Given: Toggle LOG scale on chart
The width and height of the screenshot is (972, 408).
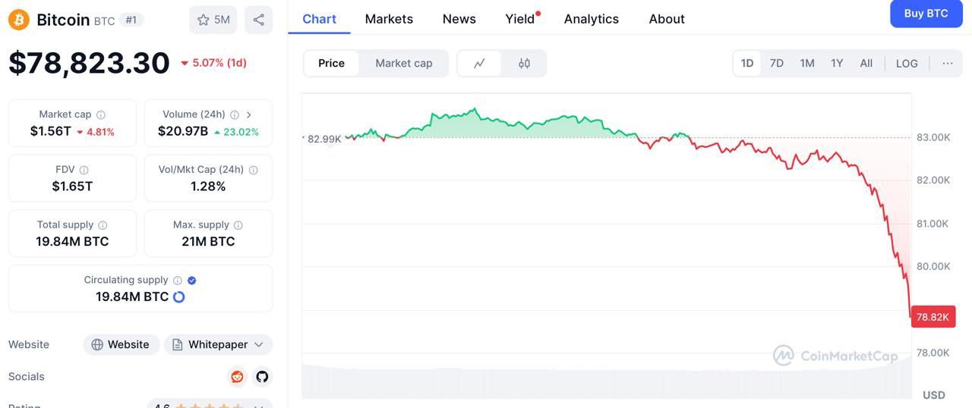Looking at the screenshot, I should 907,64.
